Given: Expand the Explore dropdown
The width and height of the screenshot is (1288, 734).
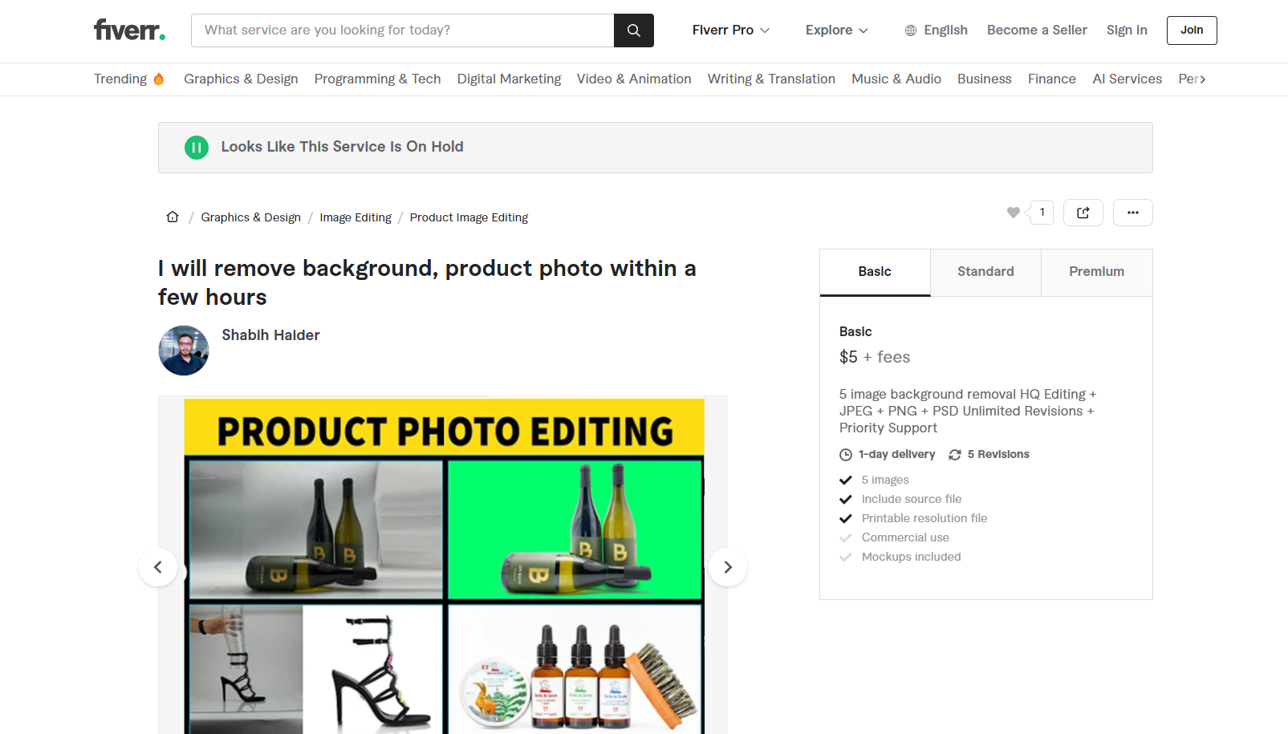Looking at the screenshot, I should (x=836, y=30).
